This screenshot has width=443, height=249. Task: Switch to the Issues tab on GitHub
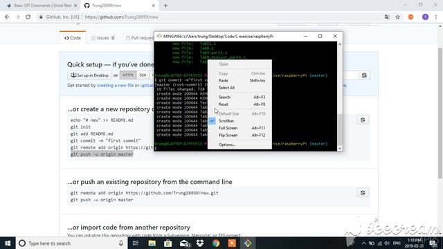pos(103,38)
